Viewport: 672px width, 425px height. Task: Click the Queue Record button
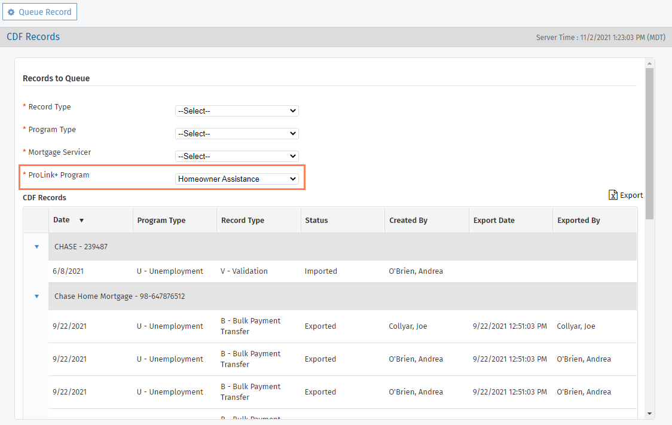click(39, 12)
